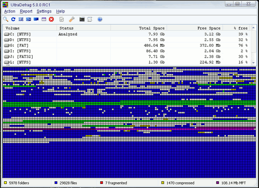259x188 pixels.
Task: Stop the job with the red X icon
Action: pos(51,19)
